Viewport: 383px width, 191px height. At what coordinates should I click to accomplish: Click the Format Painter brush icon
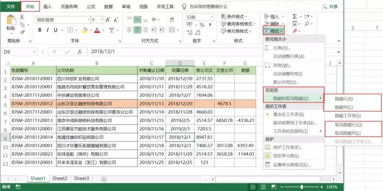point(22,32)
